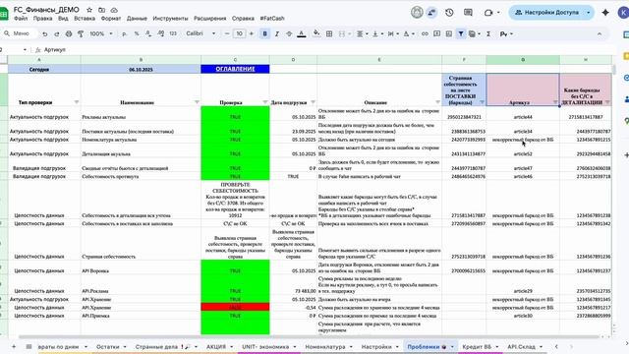Toggle bold formatting

(264, 34)
